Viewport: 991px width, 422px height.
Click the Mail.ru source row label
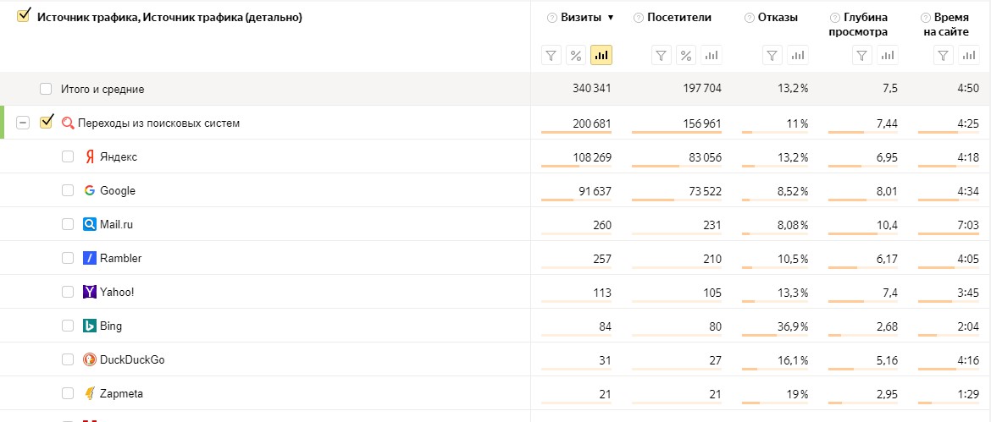(x=116, y=224)
